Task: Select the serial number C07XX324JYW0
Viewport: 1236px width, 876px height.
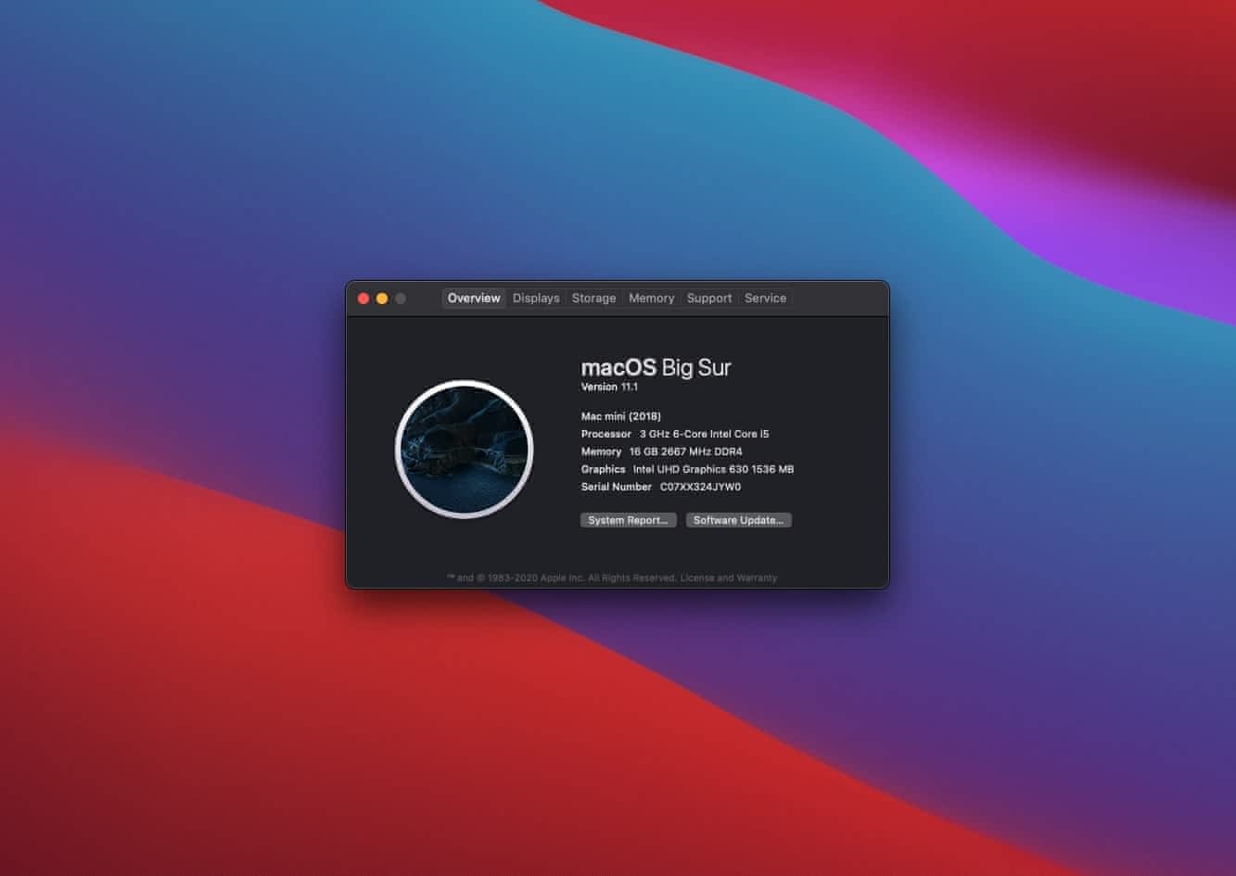Action: (700, 487)
